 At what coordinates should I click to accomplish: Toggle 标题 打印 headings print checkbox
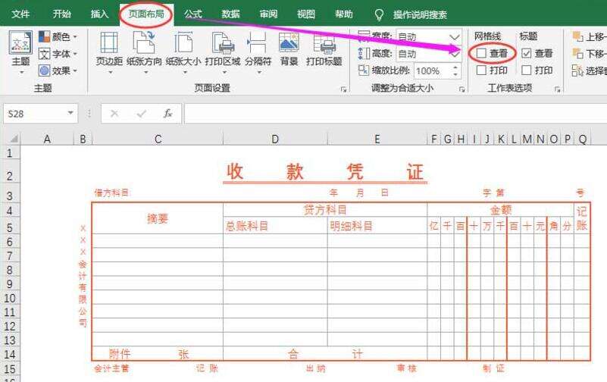coord(526,70)
